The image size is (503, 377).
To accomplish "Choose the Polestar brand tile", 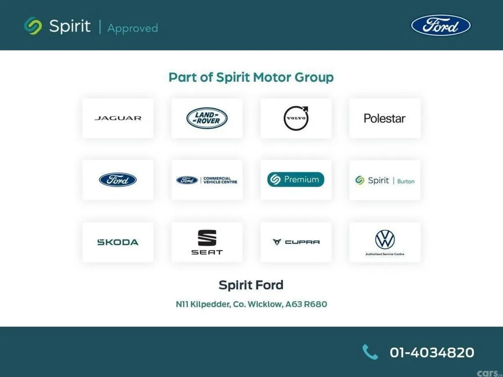I will pyautogui.click(x=385, y=118).
